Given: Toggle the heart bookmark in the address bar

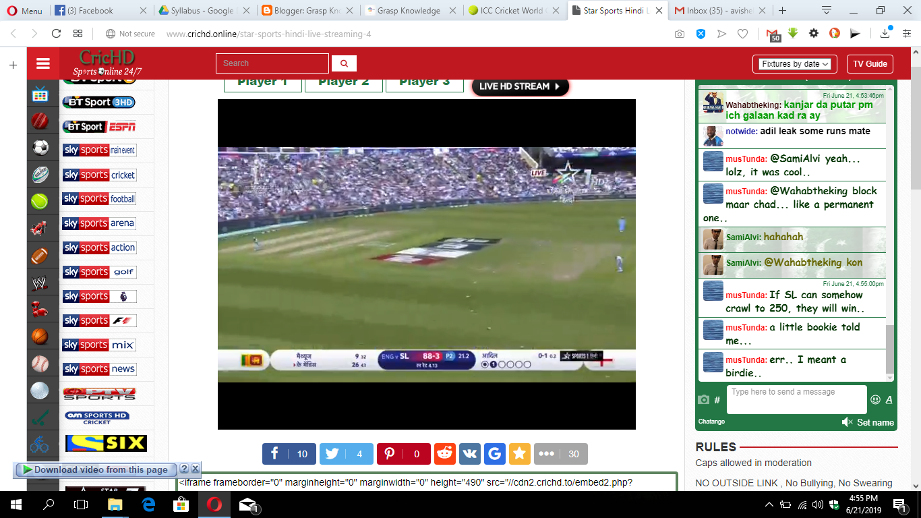Looking at the screenshot, I should (x=742, y=33).
